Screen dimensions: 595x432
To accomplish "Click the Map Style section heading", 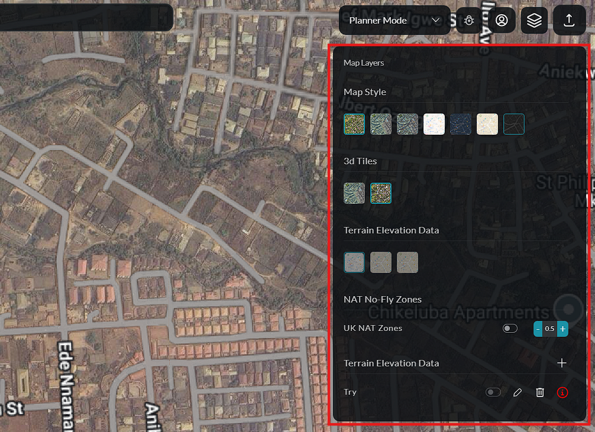I will 365,92.
